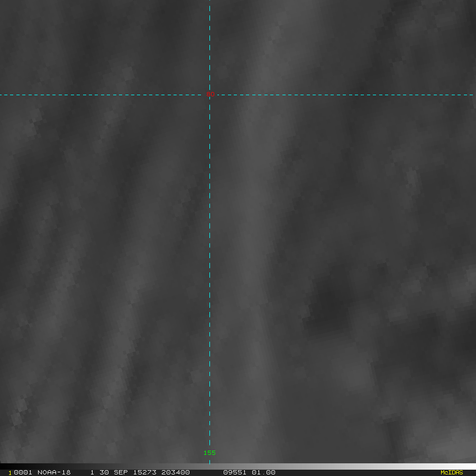Image resolution: width=476 pixels, height=476 pixels.
Task: Click the 01.00 resolution value
Action: [x=263, y=472]
